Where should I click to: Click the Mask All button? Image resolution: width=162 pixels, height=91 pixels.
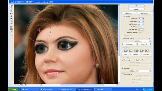pos(135,54)
